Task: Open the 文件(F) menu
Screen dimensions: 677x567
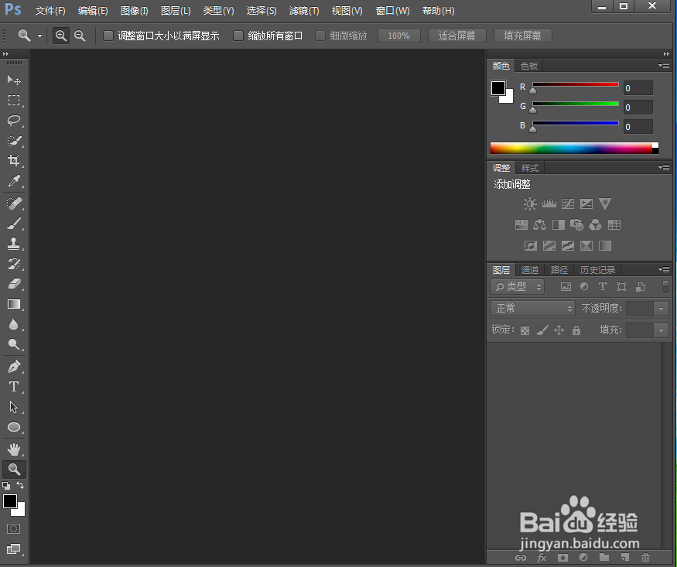Action: 50,10
